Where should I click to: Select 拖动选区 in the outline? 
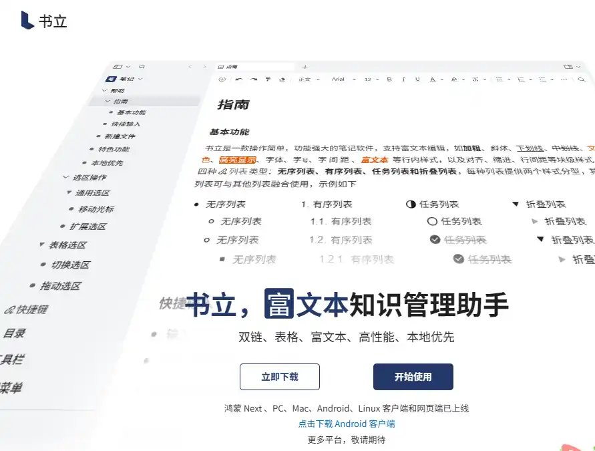coord(60,286)
